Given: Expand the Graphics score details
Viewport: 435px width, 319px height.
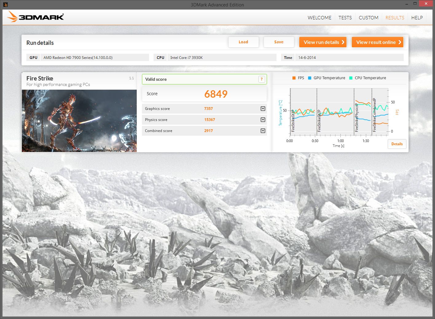Looking at the screenshot, I should coord(263,109).
